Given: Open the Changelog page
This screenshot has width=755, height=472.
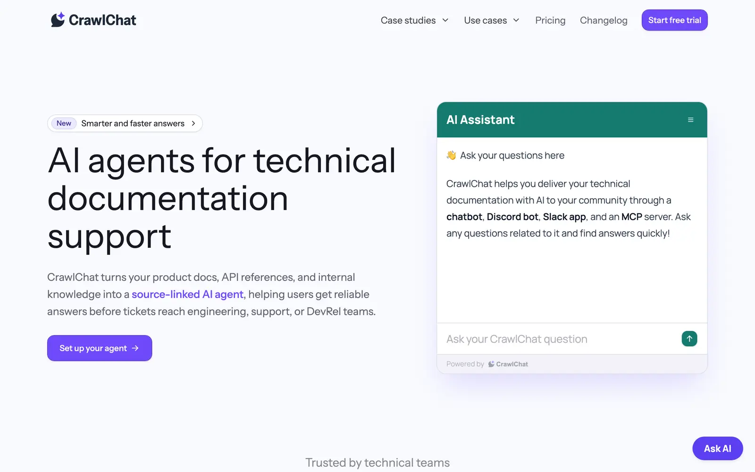Looking at the screenshot, I should (x=604, y=20).
